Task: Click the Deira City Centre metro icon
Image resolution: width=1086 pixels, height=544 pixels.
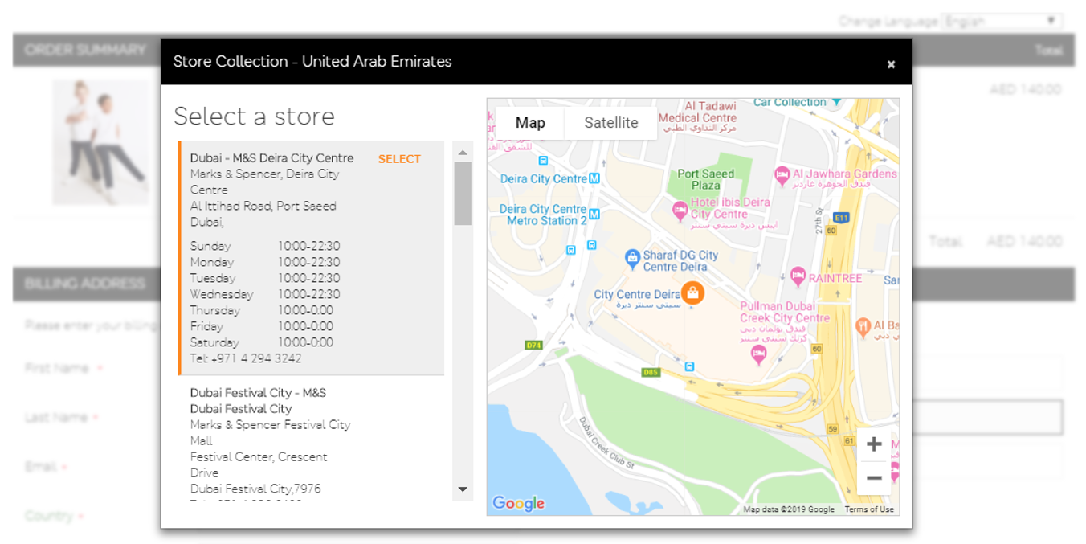Action: point(594,179)
